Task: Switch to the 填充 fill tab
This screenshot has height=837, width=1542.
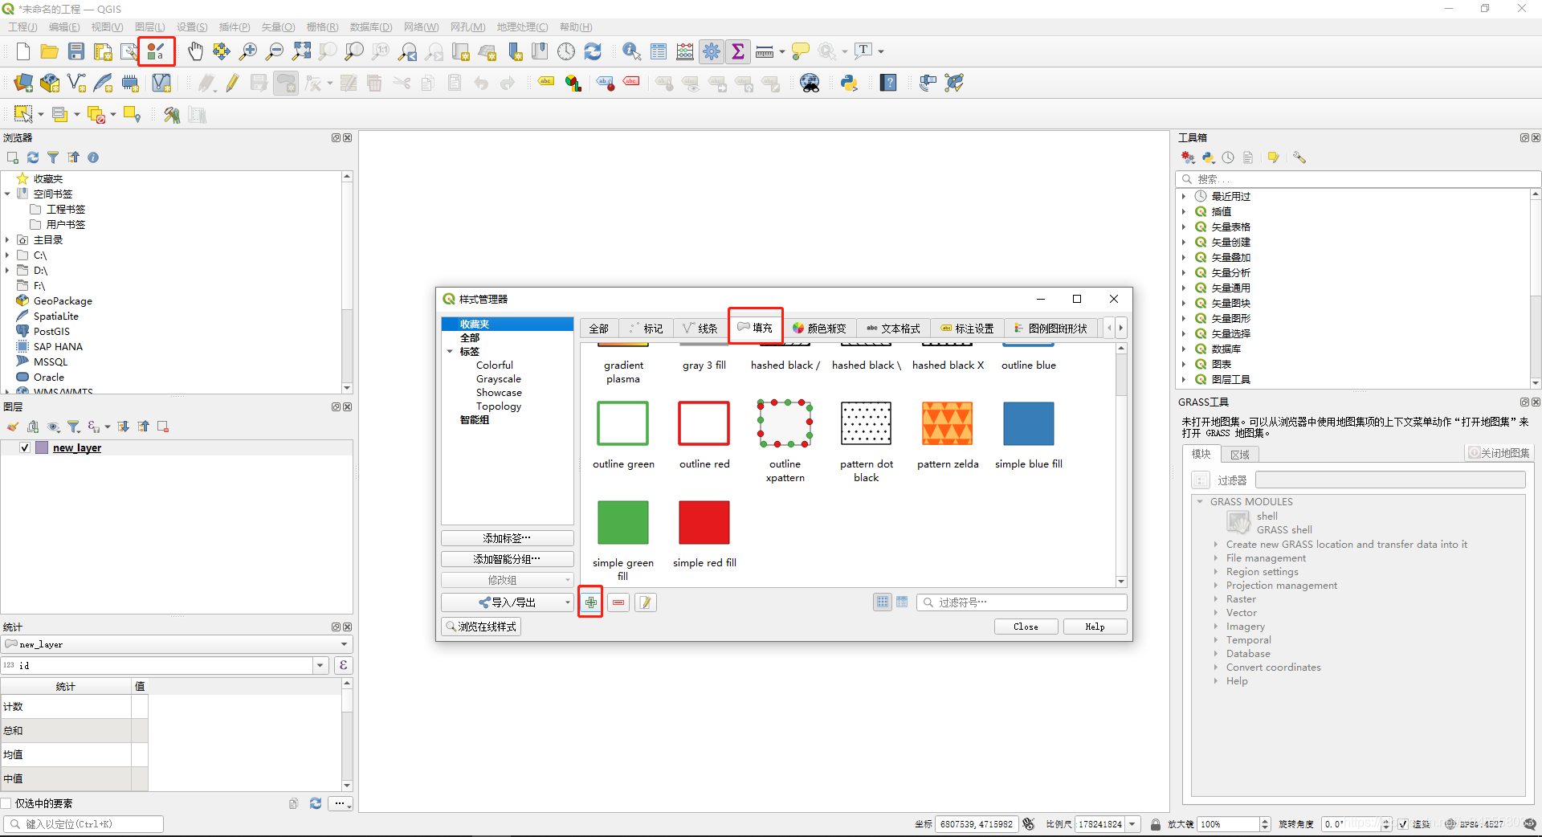Action: click(x=755, y=327)
